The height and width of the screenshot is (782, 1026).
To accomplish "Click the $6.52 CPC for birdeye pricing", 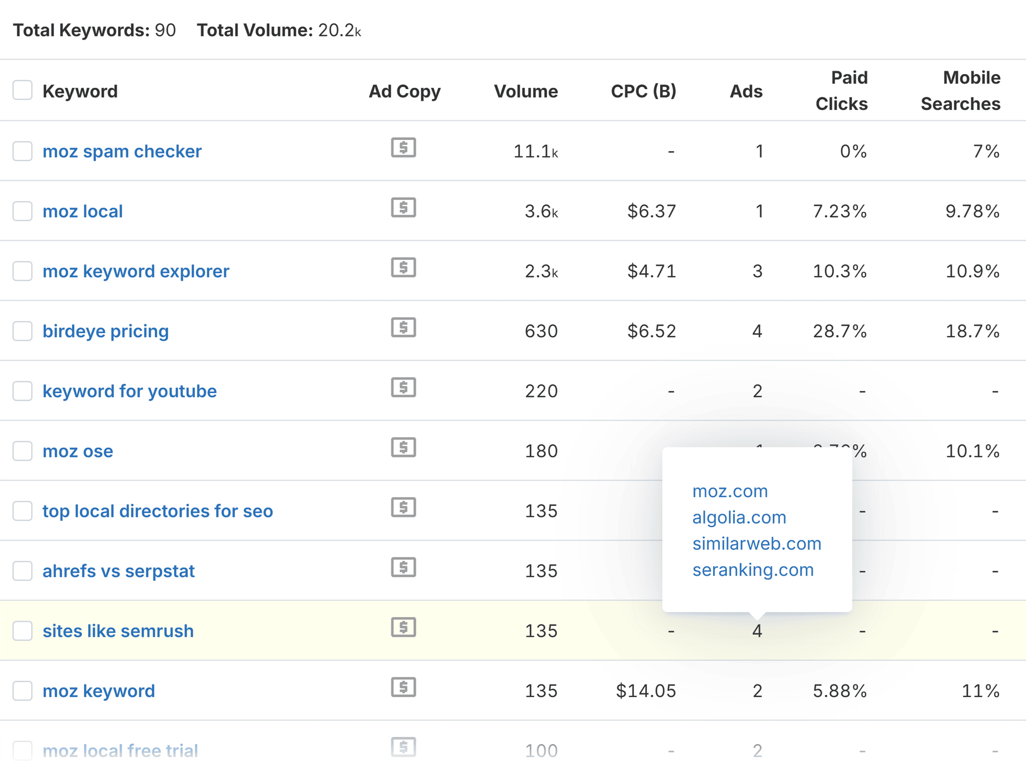I will pyautogui.click(x=652, y=332).
